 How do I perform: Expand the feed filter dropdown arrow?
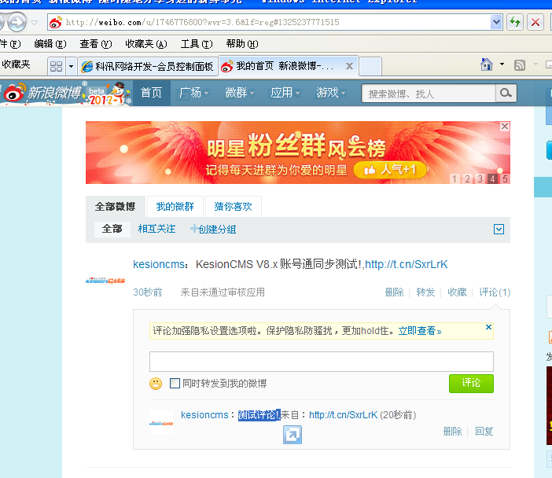tap(499, 230)
